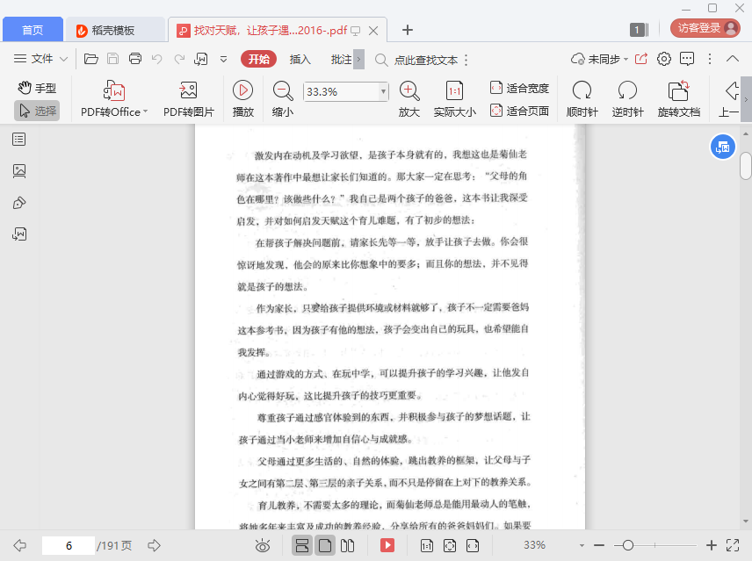
Task: Click the print icon
Action: click(135, 59)
